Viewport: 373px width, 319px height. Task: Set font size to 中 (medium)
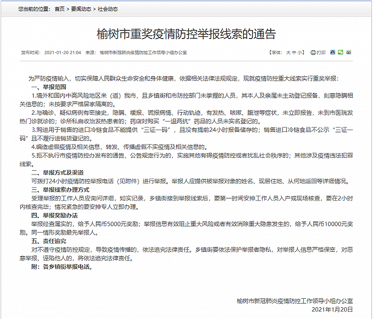tap(294, 52)
